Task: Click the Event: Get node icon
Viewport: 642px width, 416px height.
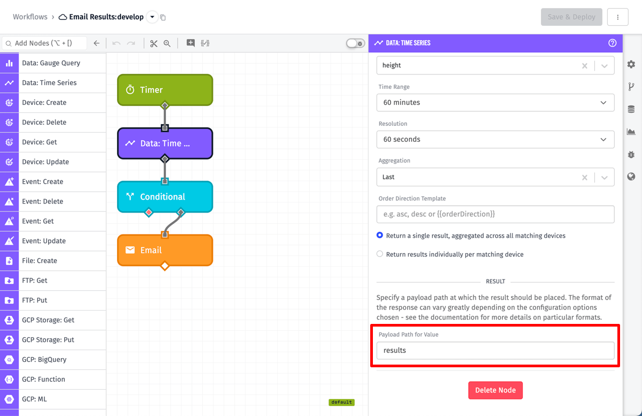Action: 9,222
